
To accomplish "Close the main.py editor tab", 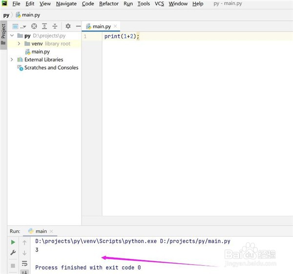I will click(115, 26).
